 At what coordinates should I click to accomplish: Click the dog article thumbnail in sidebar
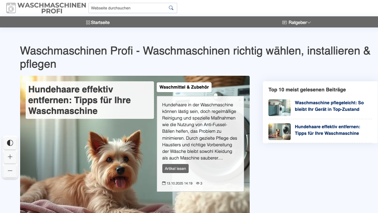click(x=280, y=132)
